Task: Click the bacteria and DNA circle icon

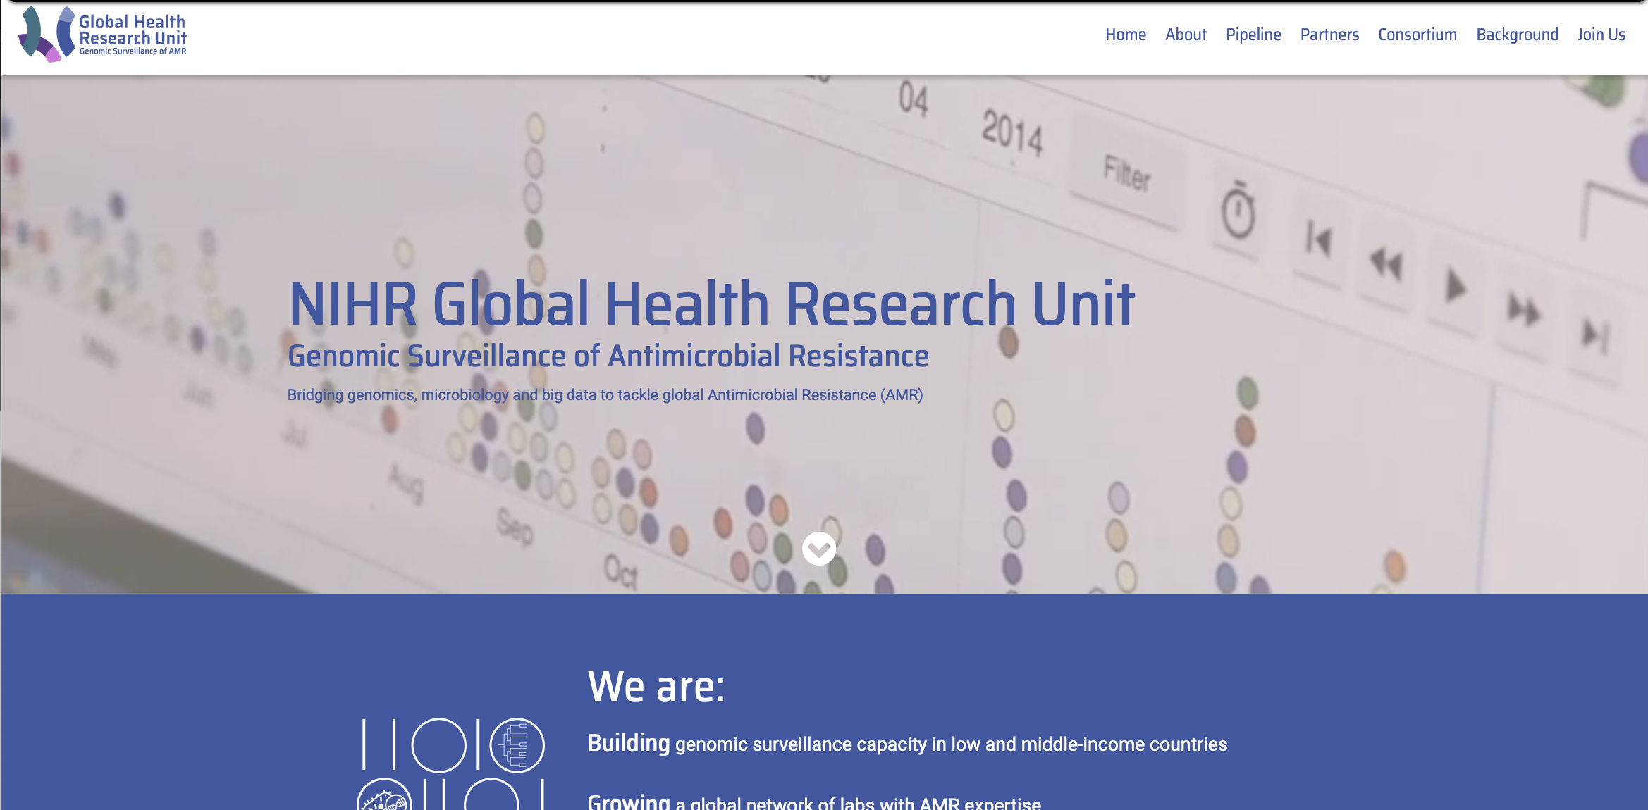Action: [x=384, y=798]
